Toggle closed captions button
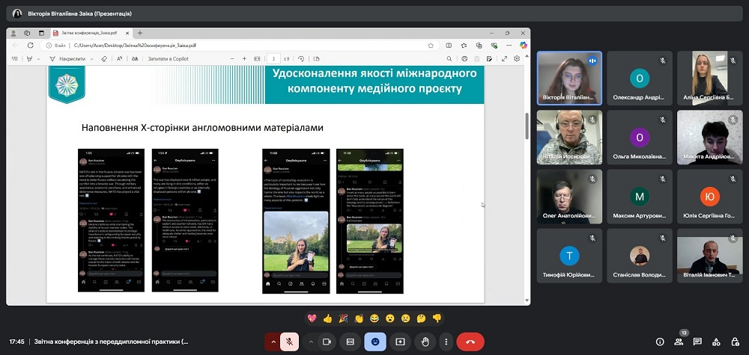The image size is (749, 355). (350, 342)
